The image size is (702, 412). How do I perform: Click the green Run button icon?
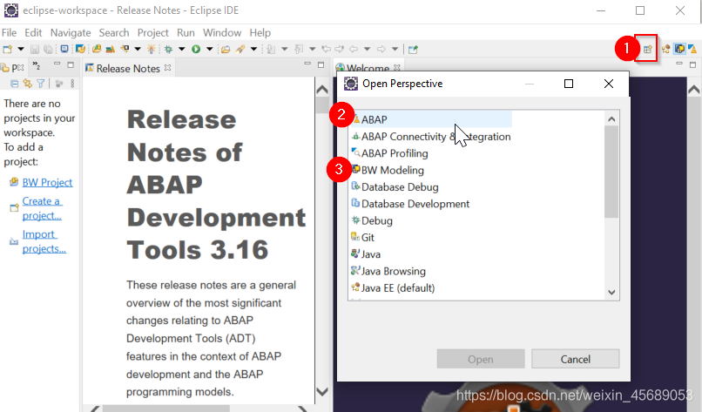[x=196, y=50]
